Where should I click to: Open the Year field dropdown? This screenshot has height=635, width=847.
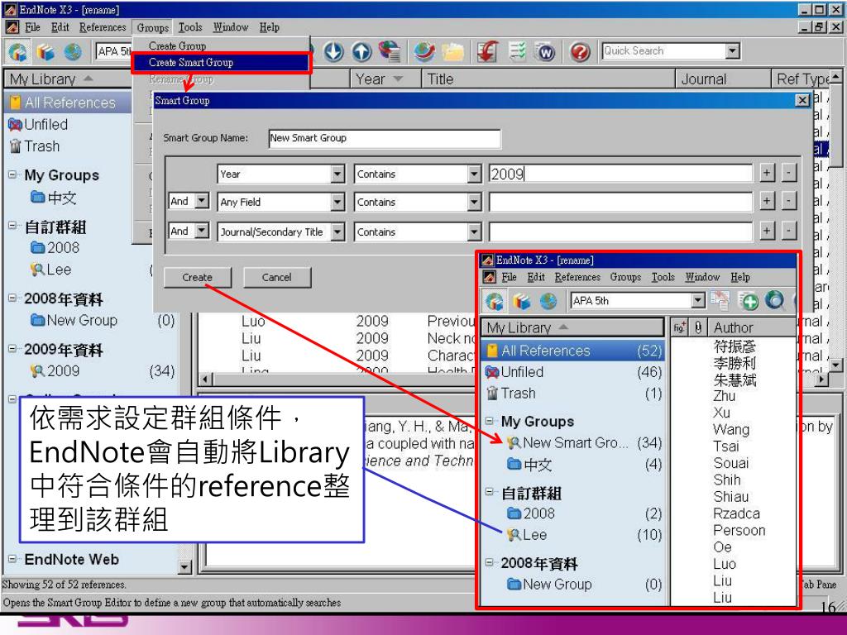coord(337,174)
